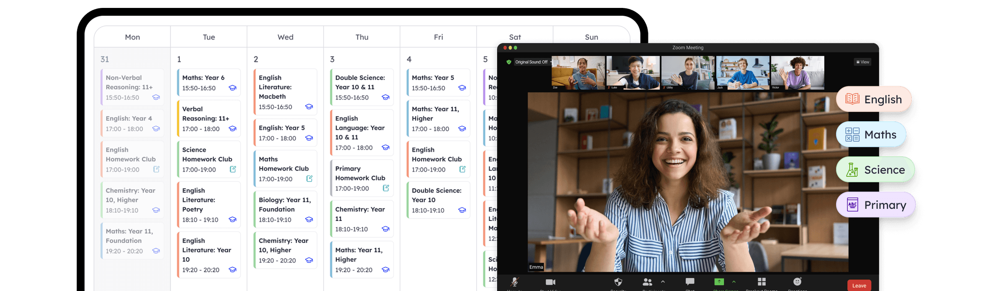Click the Sun column header
This screenshot has height=291, width=1002.
[591, 37]
